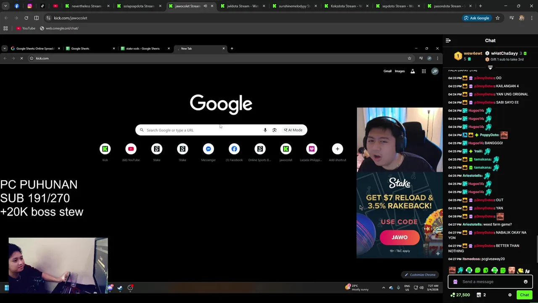Open the Messenger shortcut tile
This screenshot has height=303, width=538.
tap(208, 152)
